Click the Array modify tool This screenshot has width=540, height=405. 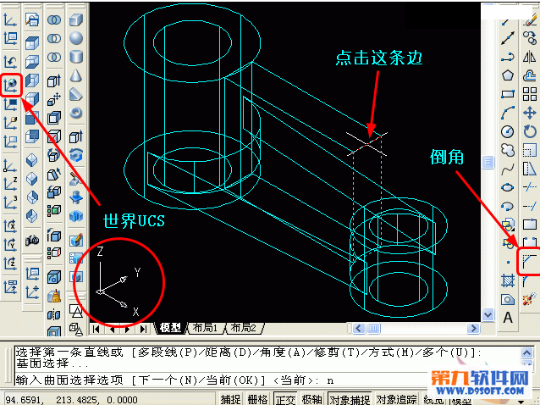(x=530, y=94)
